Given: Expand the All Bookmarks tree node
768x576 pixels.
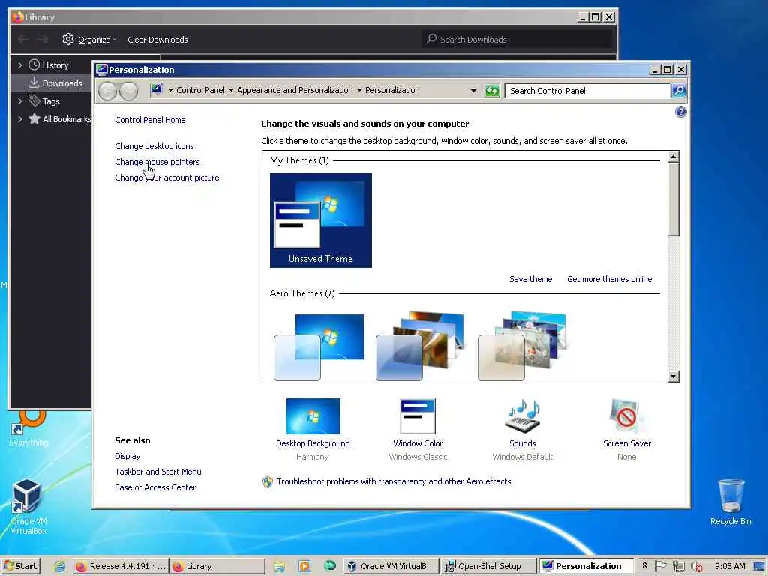Looking at the screenshot, I should pos(19,118).
